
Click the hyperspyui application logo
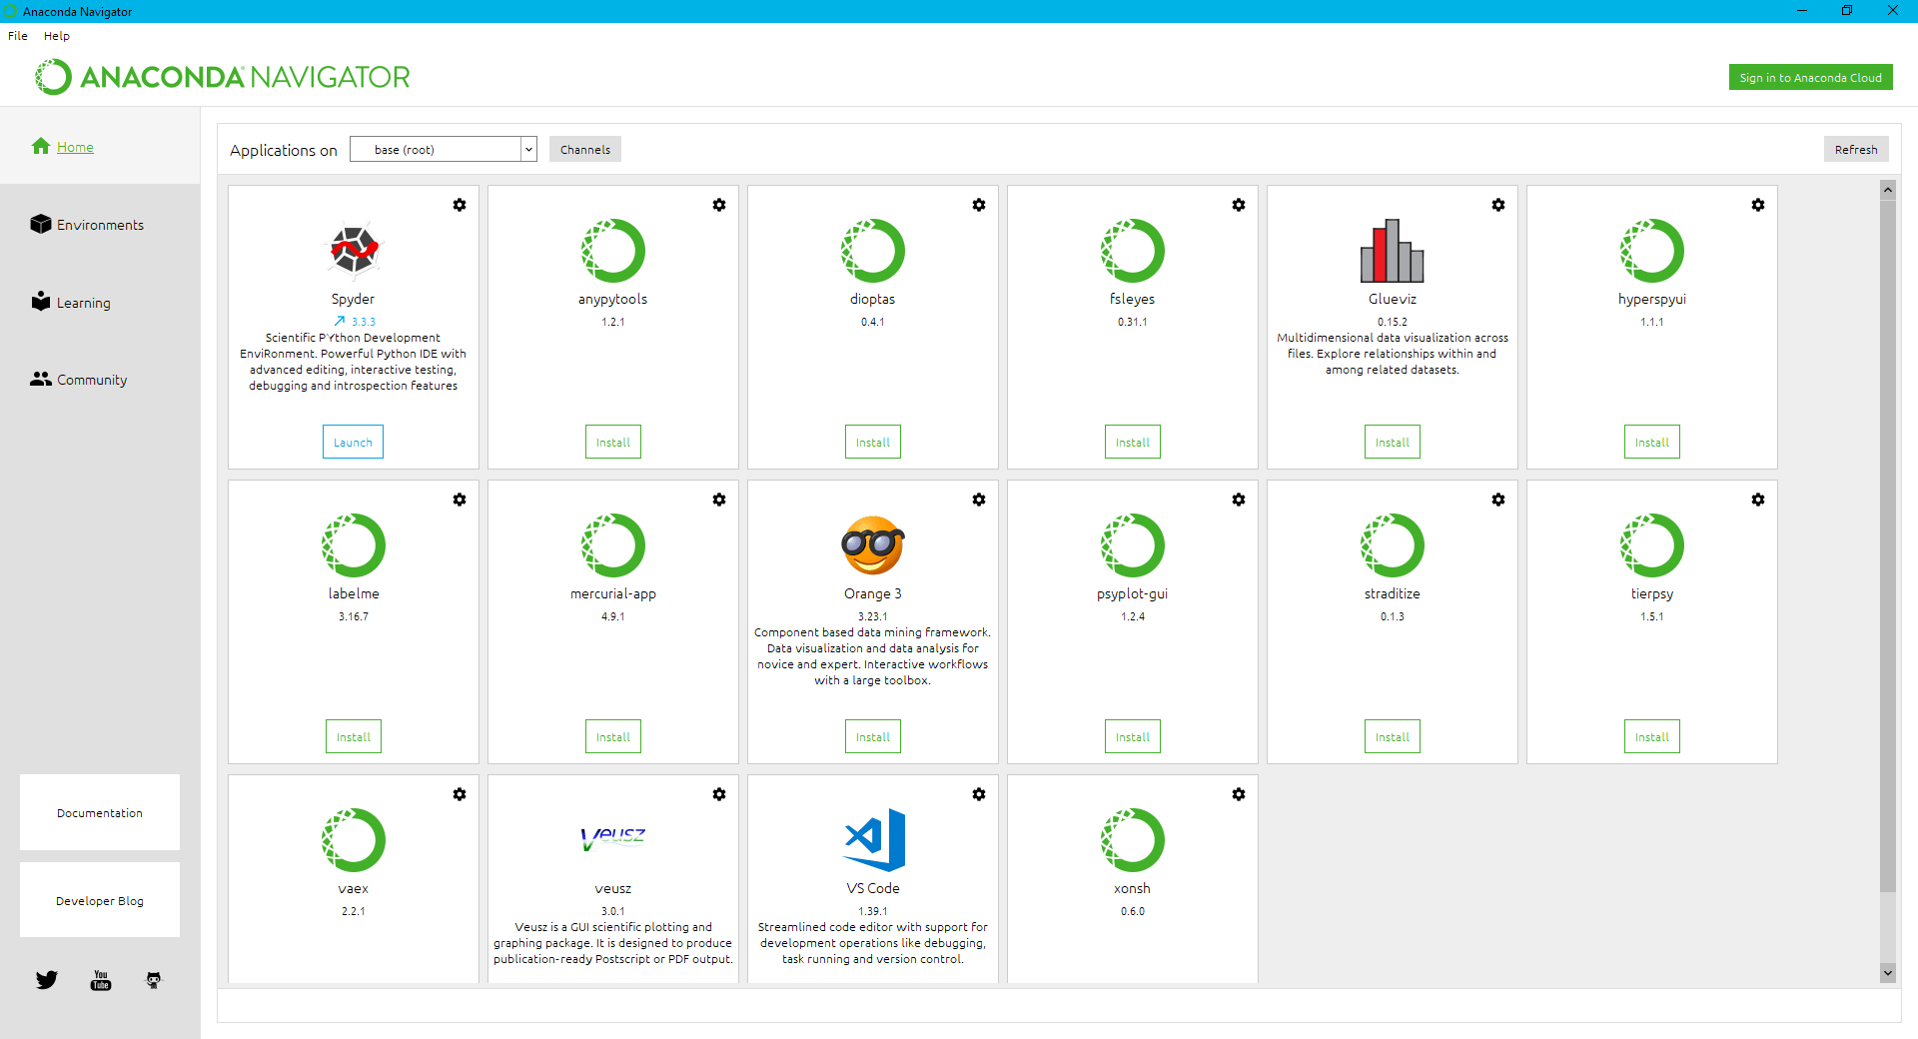tap(1652, 251)
